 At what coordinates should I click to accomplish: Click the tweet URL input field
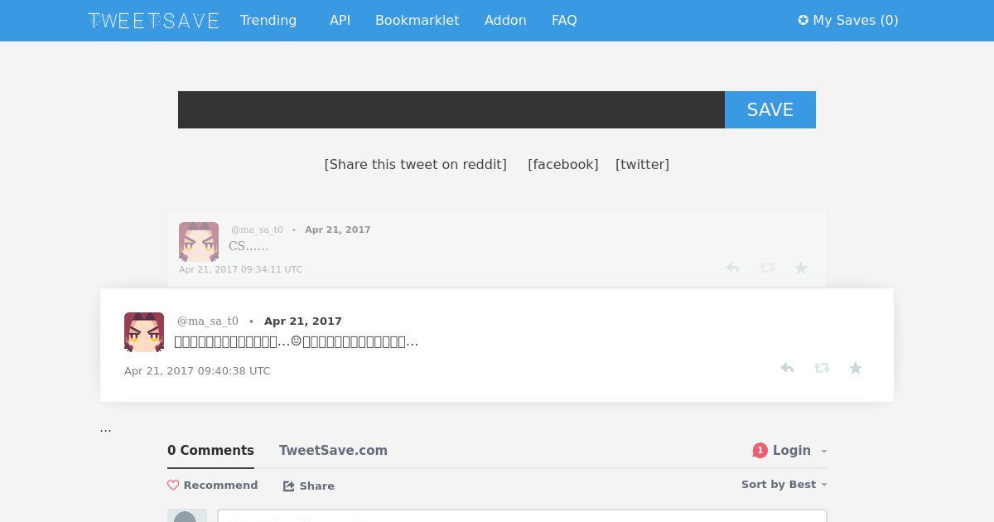tap(451, 109)
